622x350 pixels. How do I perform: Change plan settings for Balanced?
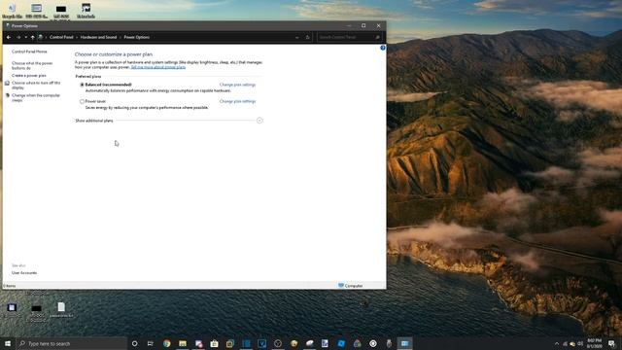[x=237, y=85]
